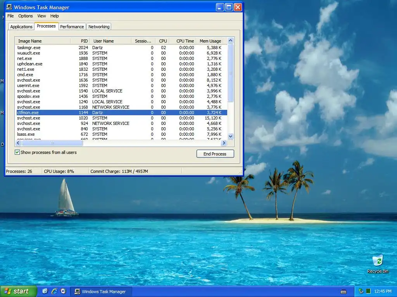Click the 12:45 PM taskbar clock
The height and width of the screenshot is (297, 397).
pos(383,292)
